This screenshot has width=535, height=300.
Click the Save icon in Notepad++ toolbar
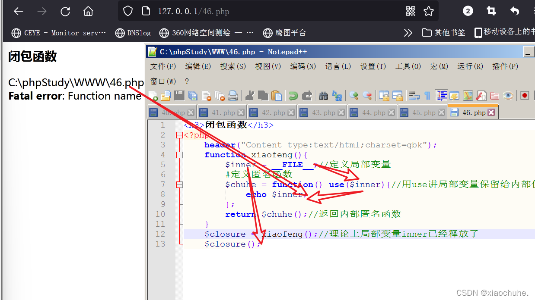[179, 96]
